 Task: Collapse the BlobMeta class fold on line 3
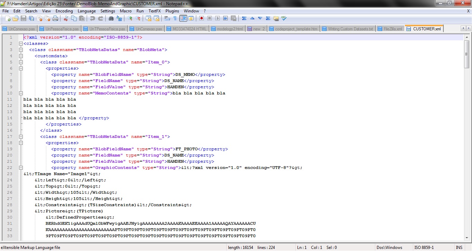point(21,50)
